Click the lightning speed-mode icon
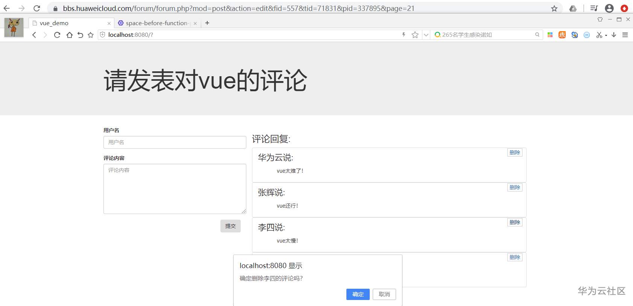The height and width of the screenshot is (306, 633). click(x=404, y=35)
